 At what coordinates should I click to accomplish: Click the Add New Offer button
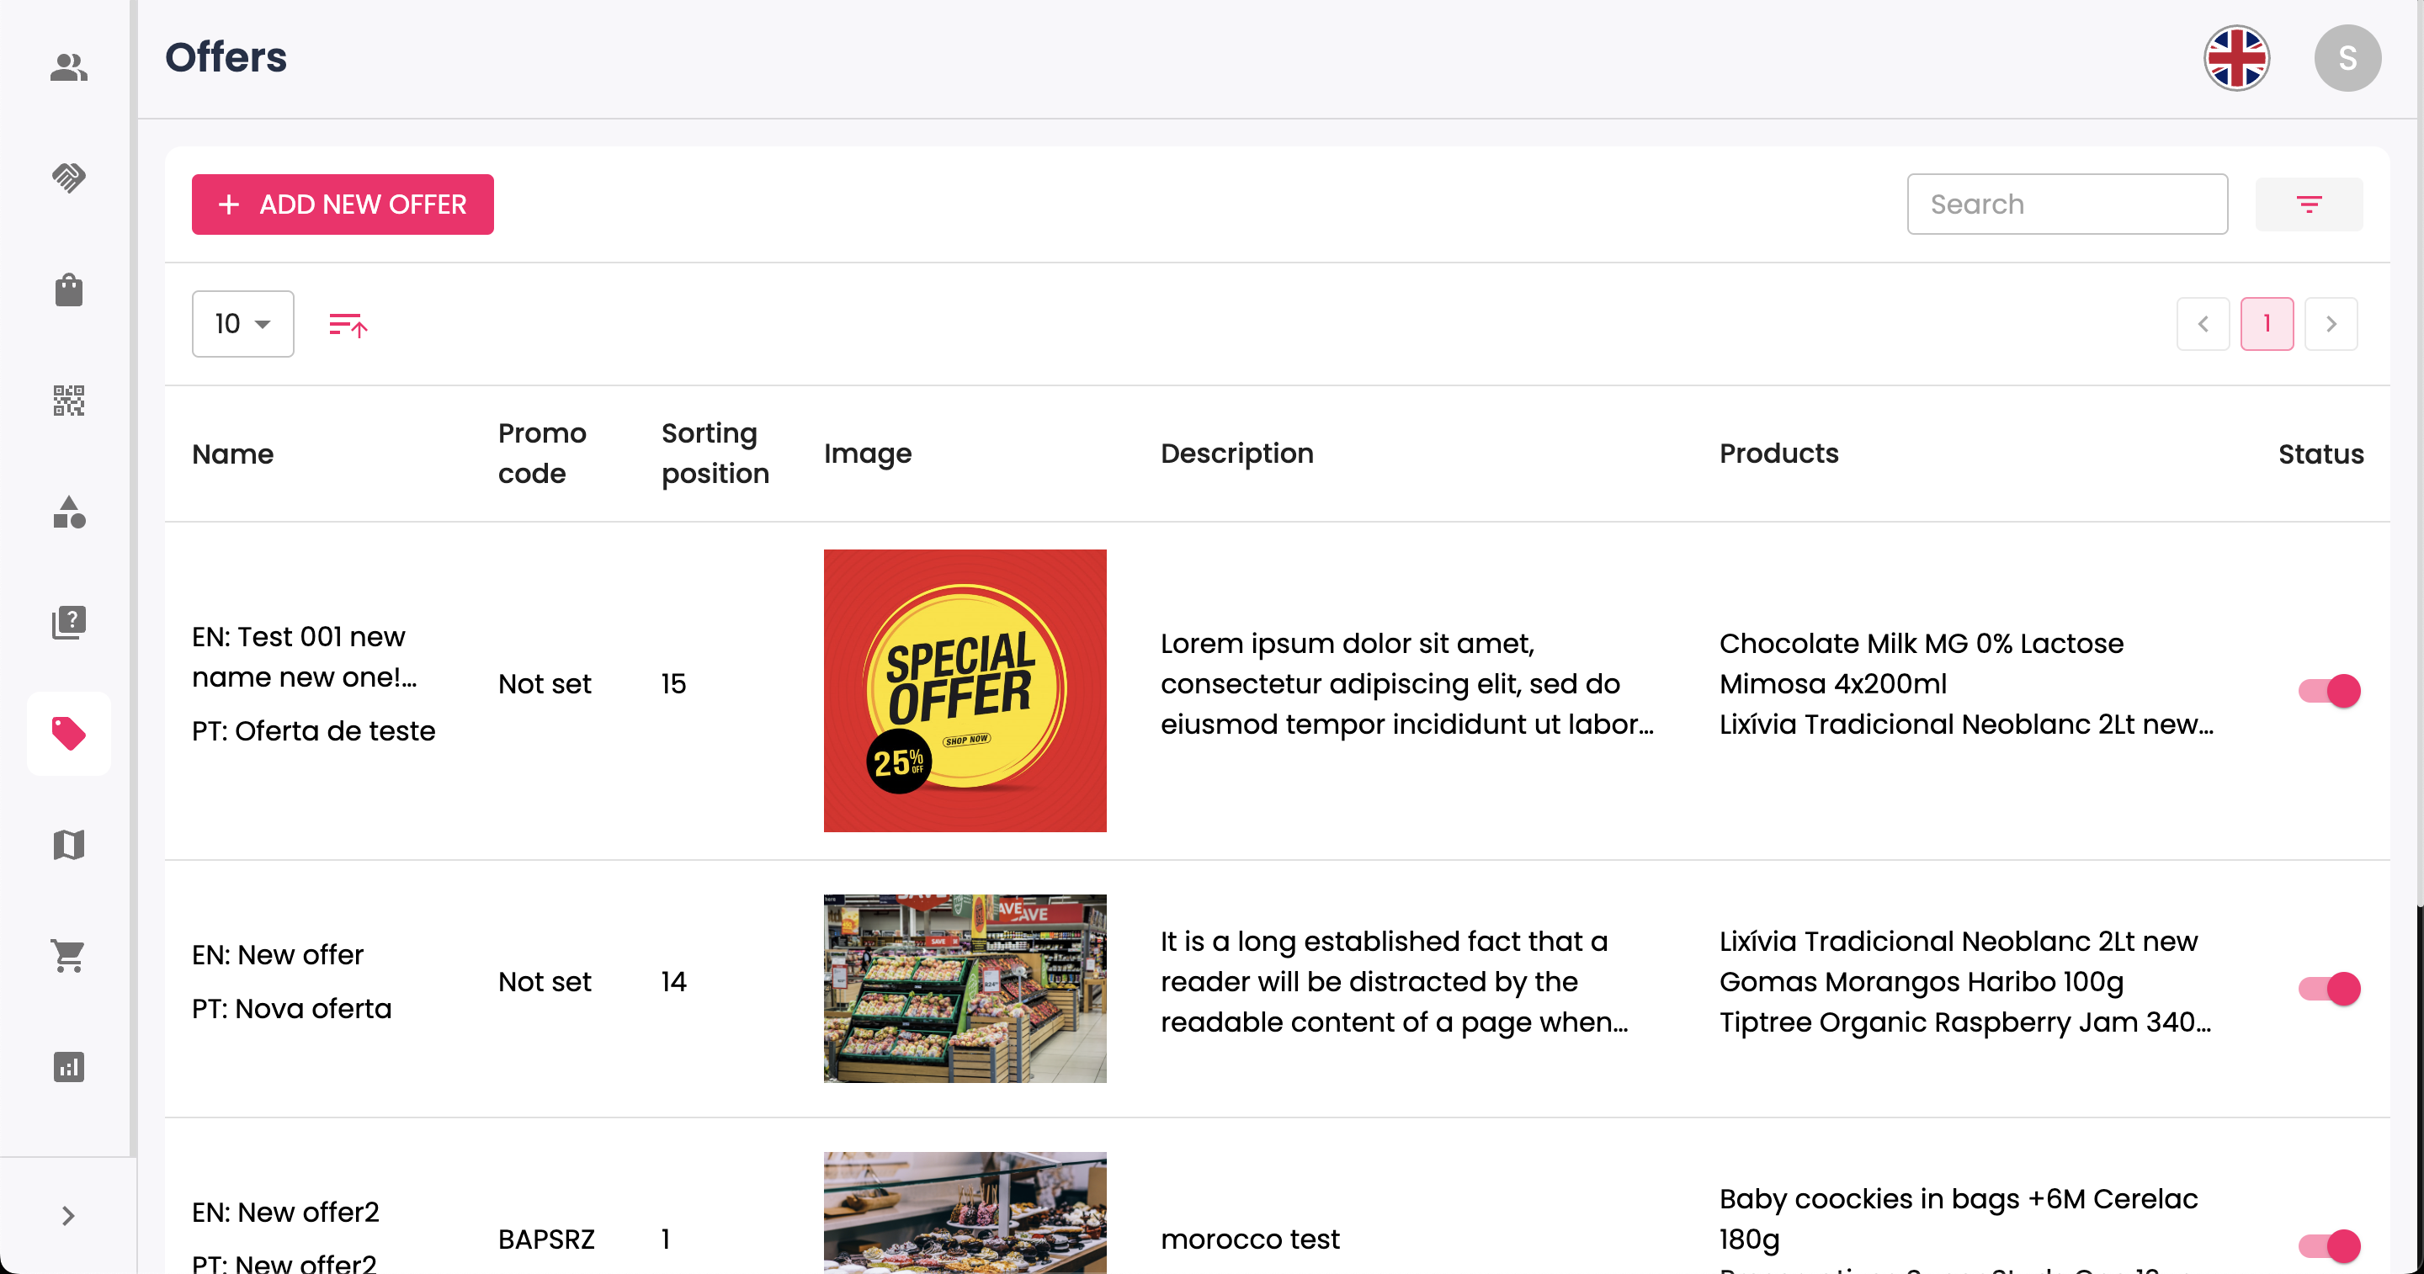click(343, 204)
